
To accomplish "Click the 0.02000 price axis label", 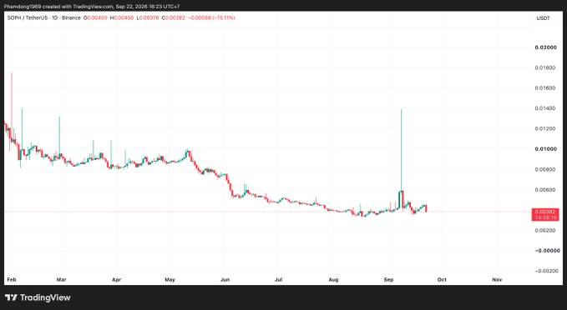I will 545,47.
